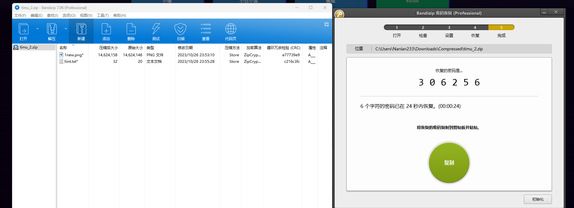The height and width of the screenshot is (208, 574).
Task: Click the 文本文档 type cell
Action: pyautogui.click(x=154, y=62)
